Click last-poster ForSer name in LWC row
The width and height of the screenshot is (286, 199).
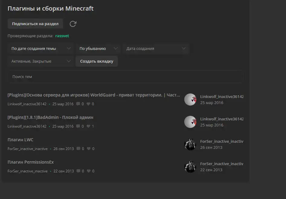click(x=222, y=142)
